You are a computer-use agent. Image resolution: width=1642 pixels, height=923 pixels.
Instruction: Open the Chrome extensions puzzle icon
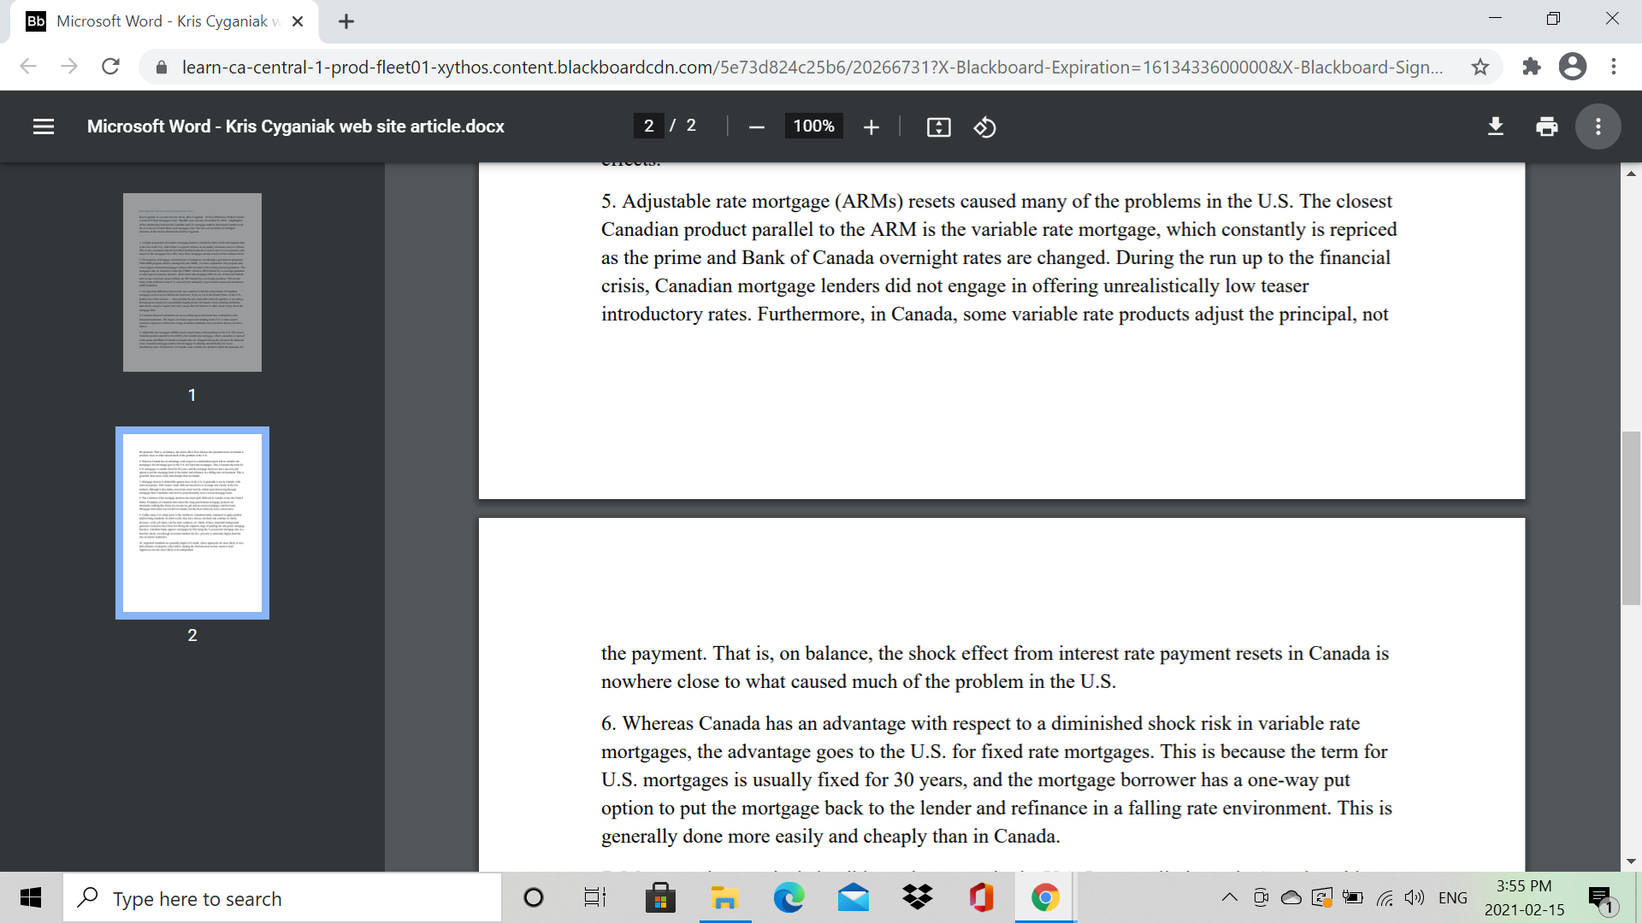pyautogui.click(x=1532, y=66)
